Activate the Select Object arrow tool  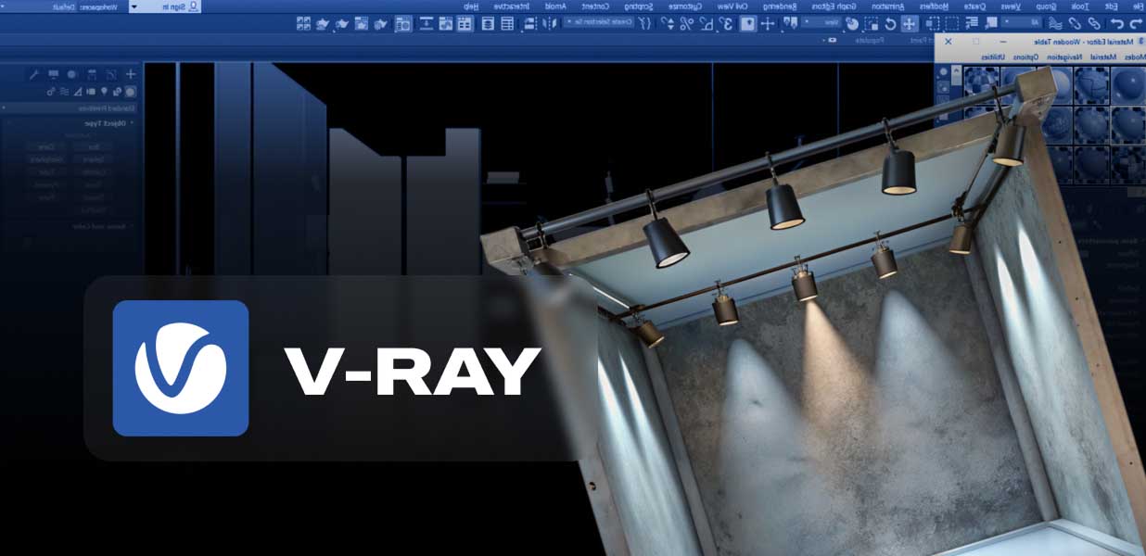[992, 23]
